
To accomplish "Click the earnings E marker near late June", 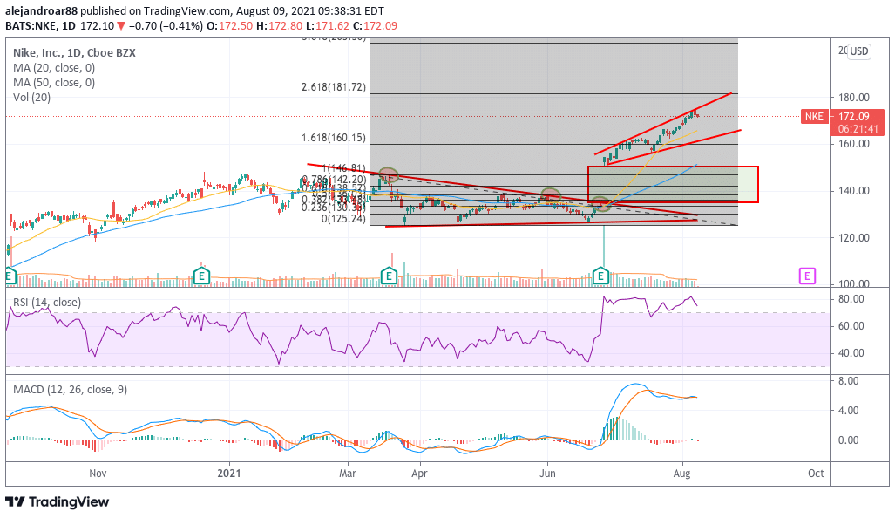I will click(601, 276).
